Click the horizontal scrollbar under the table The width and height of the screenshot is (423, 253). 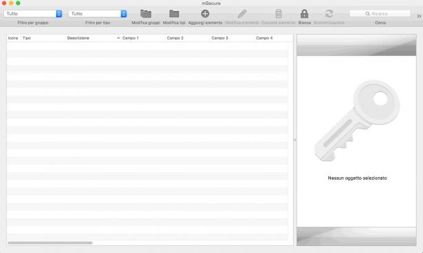pyautogui.click(x=50, y=243)
